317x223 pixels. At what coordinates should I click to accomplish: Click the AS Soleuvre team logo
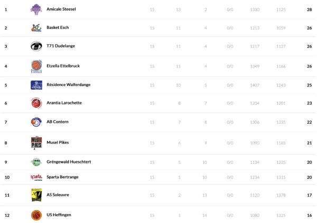(36, 195)
